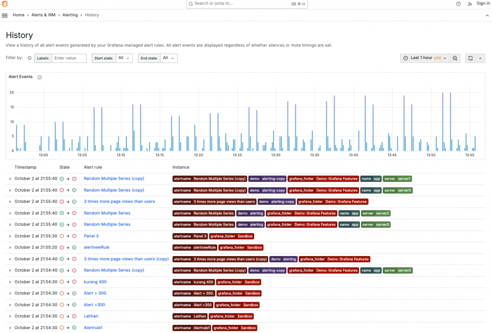Image resolution: width=492 pixels, height=333 pixels.
Task: Open the help question mark icon
Action: pyautogui.click(x=458, y=4)
